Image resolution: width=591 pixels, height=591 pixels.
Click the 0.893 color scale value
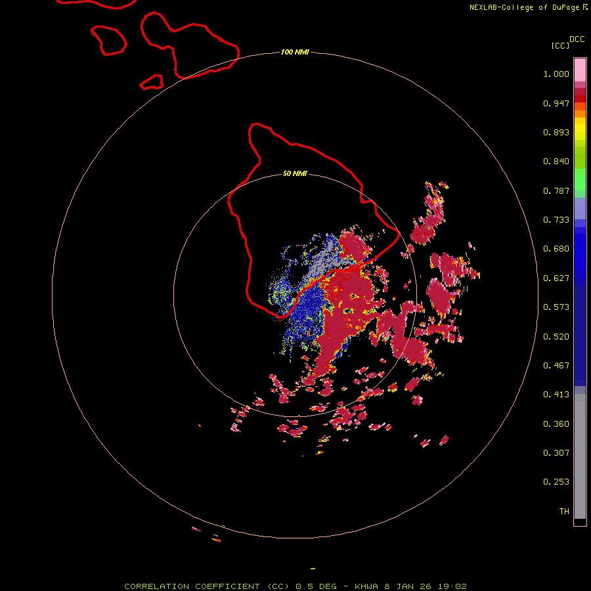pyautogui.click(x=556, y=132)
